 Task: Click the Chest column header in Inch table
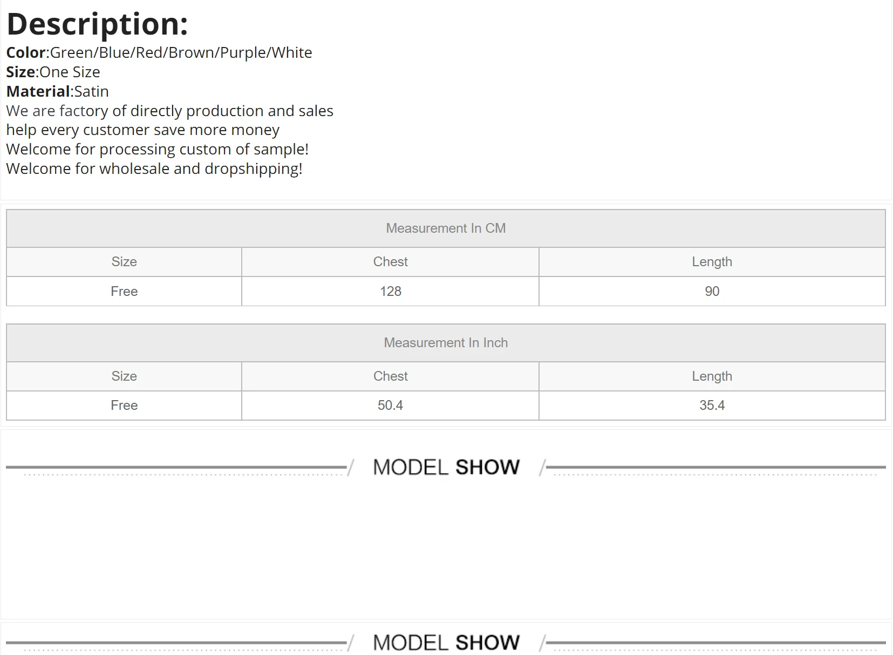tap(390, 376)
